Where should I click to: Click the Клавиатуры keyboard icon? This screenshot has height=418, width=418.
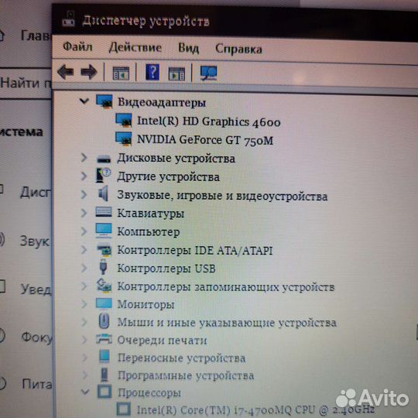tap(104, 212)
